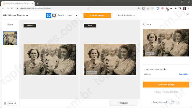The image size is (192, 108).
Task: Click the address bar URL
Action: 35,9
